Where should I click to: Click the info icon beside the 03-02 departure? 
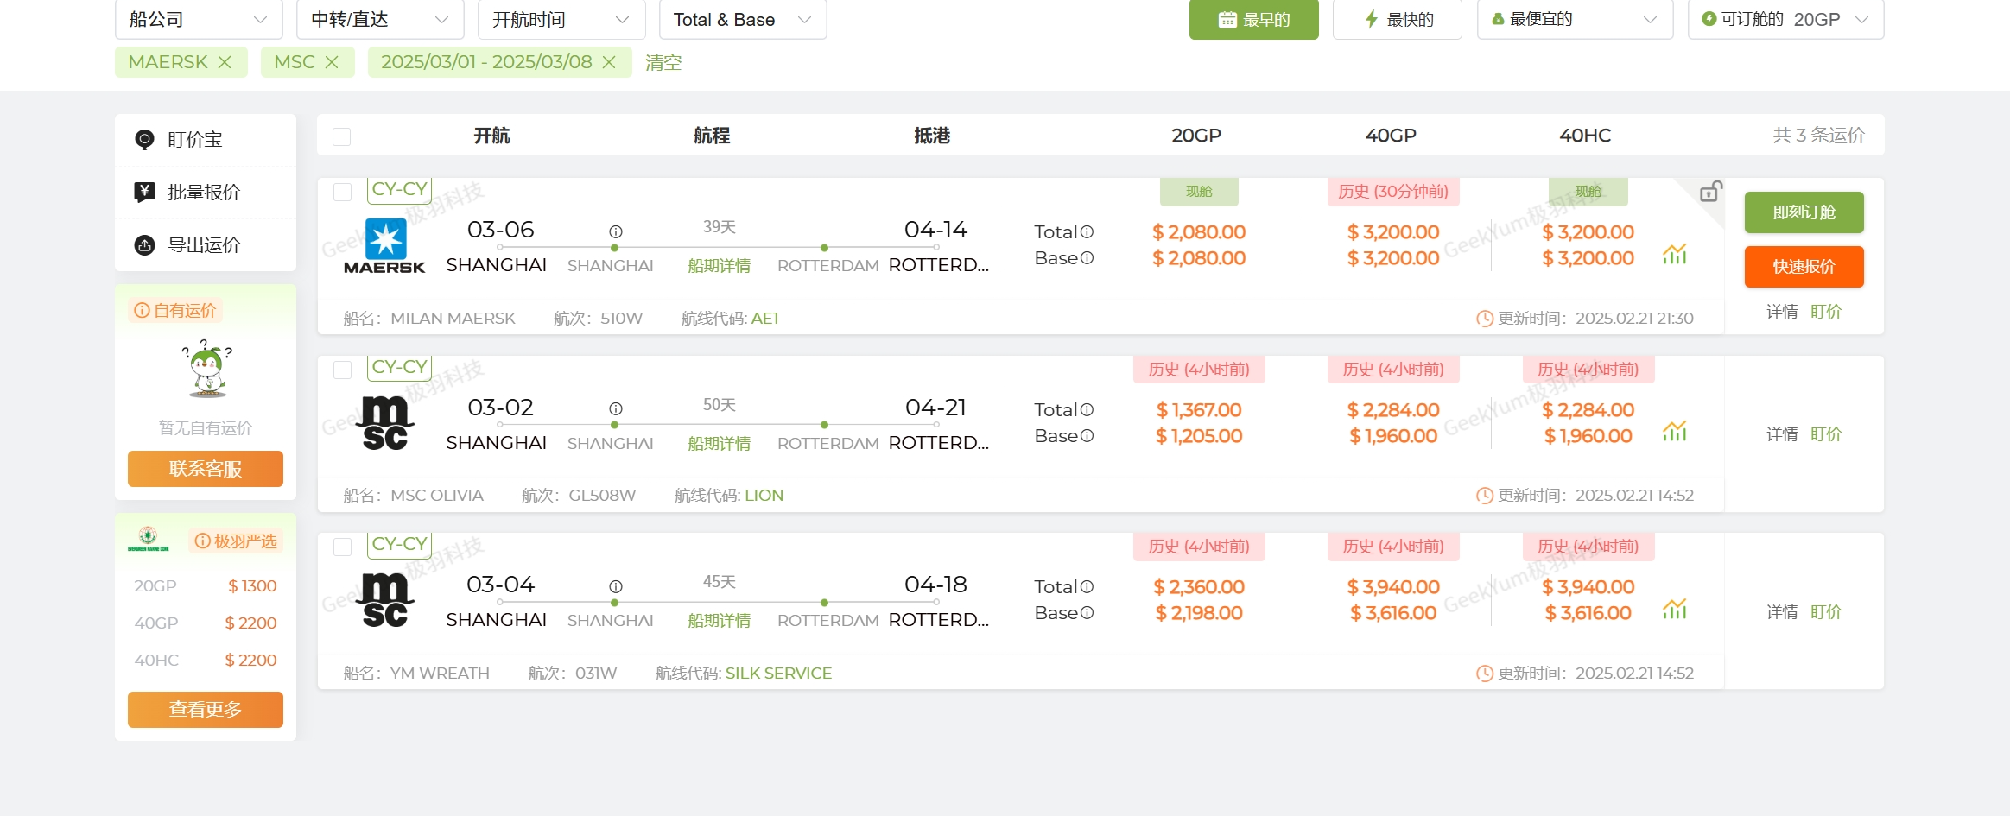point(615,408)
